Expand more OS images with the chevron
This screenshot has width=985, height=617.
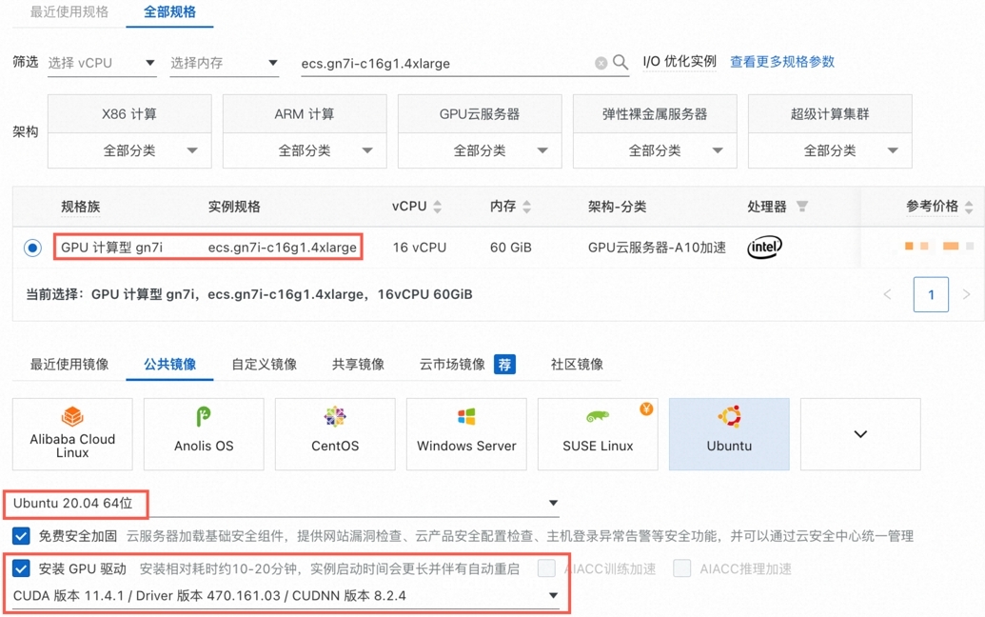[x=859, y=433]
